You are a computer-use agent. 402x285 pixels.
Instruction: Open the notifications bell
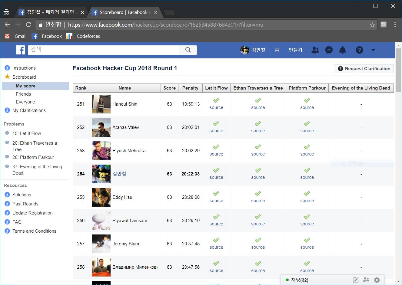[343, 50]
